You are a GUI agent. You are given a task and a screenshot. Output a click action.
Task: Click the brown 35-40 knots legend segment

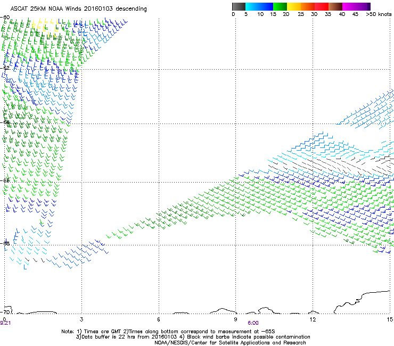tap(335, 6)
